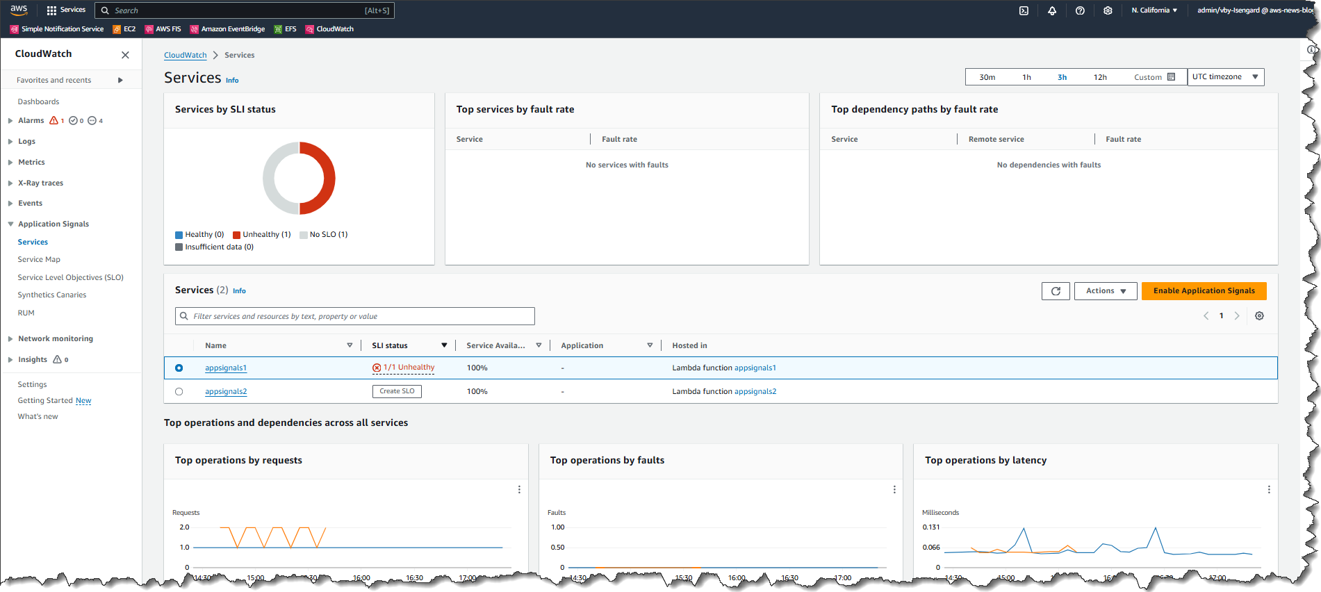Open the custom time range calendar icon

pyautogui.click(x=1172, y=77)
